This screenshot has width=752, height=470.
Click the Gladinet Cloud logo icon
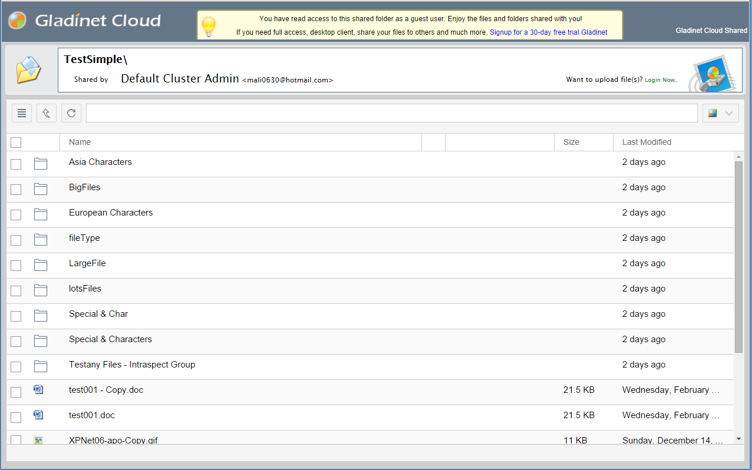[18, 21]
